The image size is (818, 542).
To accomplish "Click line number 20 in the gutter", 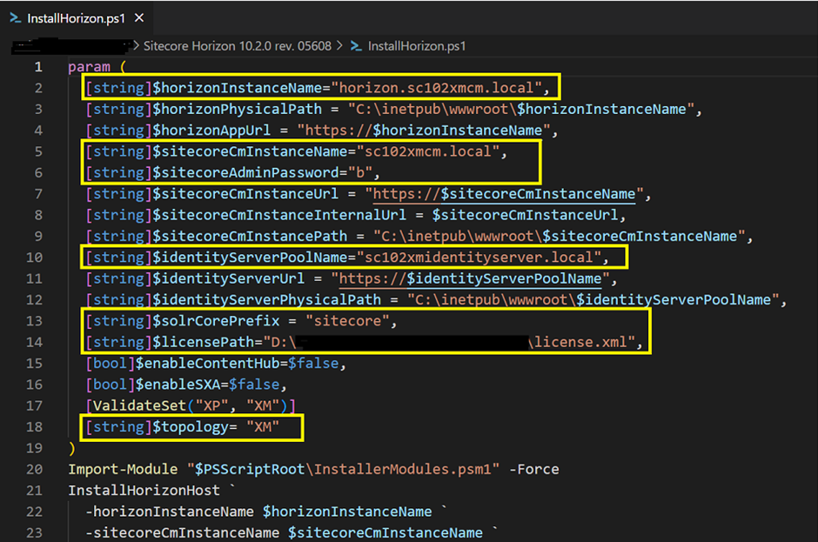I will pyautogui.click(x=35, y=469).
